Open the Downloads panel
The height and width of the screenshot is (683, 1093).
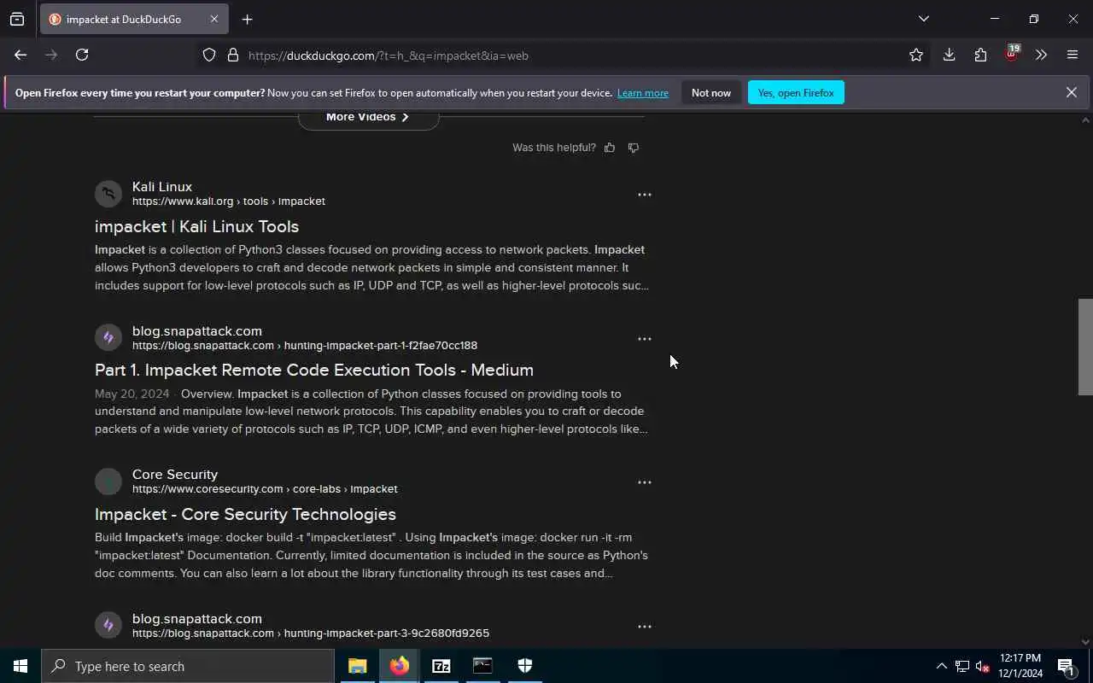pyautogui.click(x=949, y=55)
